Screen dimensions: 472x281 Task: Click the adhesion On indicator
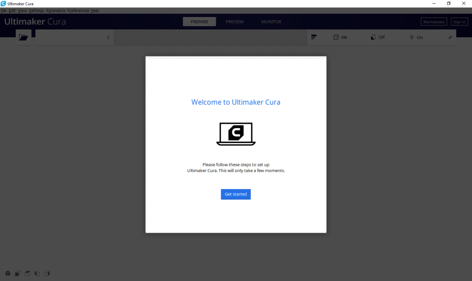point(416,37)
